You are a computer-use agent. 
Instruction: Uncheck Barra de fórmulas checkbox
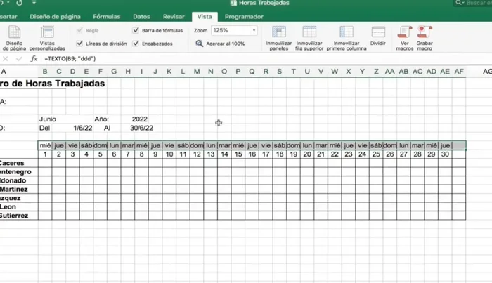click(x=136, y=31)
